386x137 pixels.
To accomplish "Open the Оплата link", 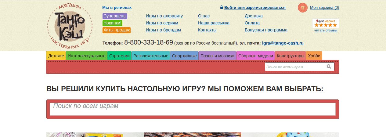I will 252,23.
